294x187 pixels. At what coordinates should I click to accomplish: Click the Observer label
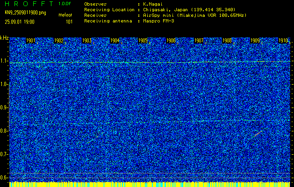click(x=95, y=4)
